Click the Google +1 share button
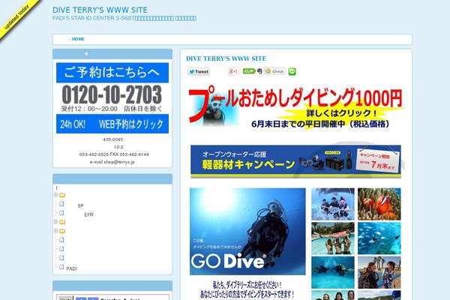The height and width of the screenshot is (300, 450). (233, 71)
